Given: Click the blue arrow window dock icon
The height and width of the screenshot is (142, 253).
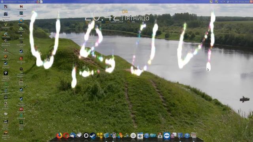Looking at the screenshot, I should (140, 136).
